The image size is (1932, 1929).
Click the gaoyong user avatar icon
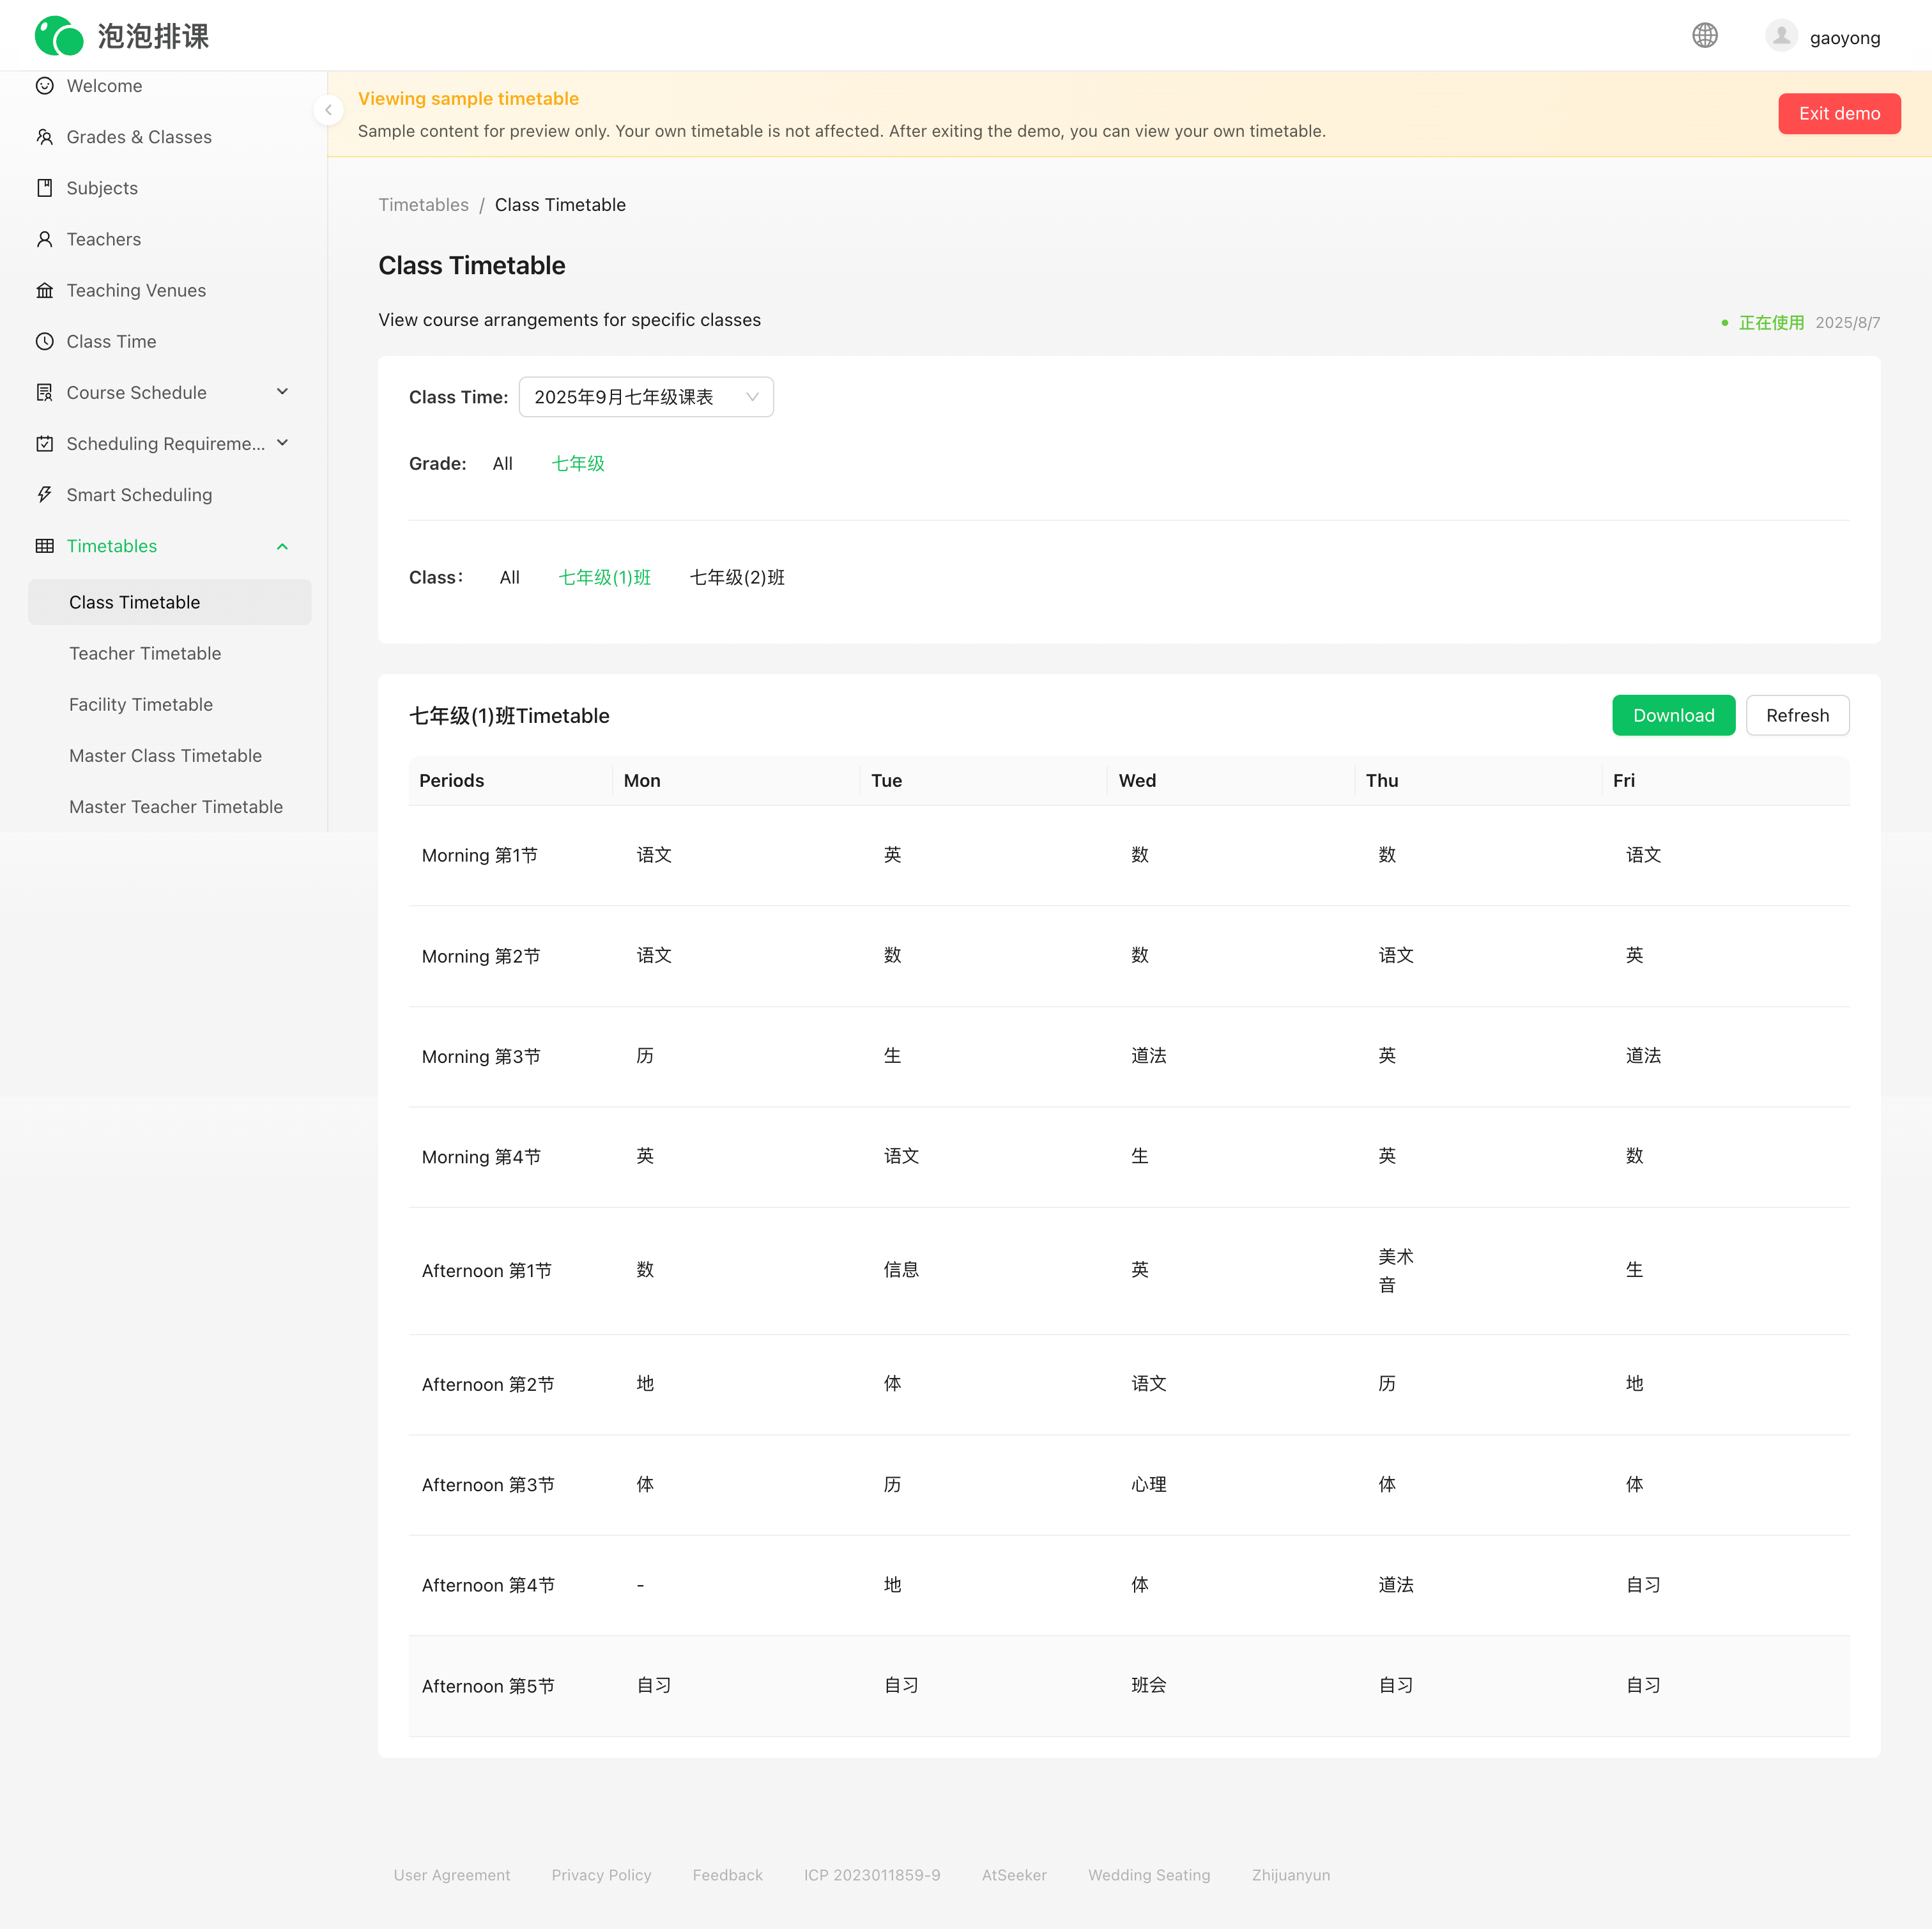coord(1781,36)
